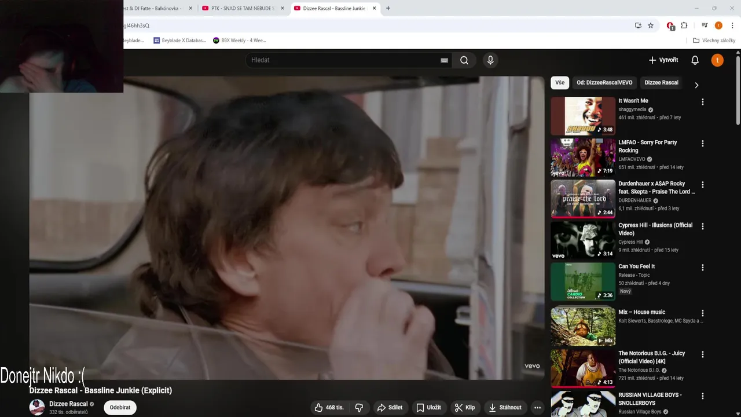
Task: Open LMFAO Sorry For Party Rocking thumbnail
Action: (583, 158)
